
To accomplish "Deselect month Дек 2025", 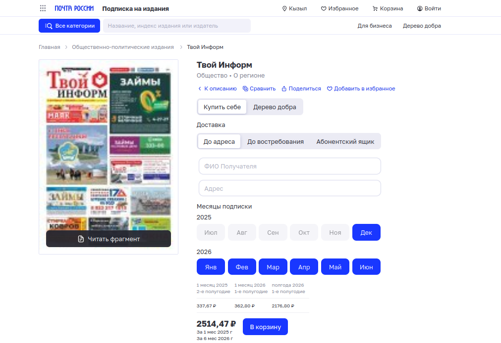I will [x=367, y=232].
